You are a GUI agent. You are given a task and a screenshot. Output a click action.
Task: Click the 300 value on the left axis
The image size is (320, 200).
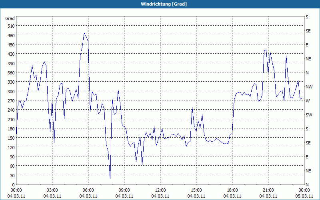(x=11, y=92)
